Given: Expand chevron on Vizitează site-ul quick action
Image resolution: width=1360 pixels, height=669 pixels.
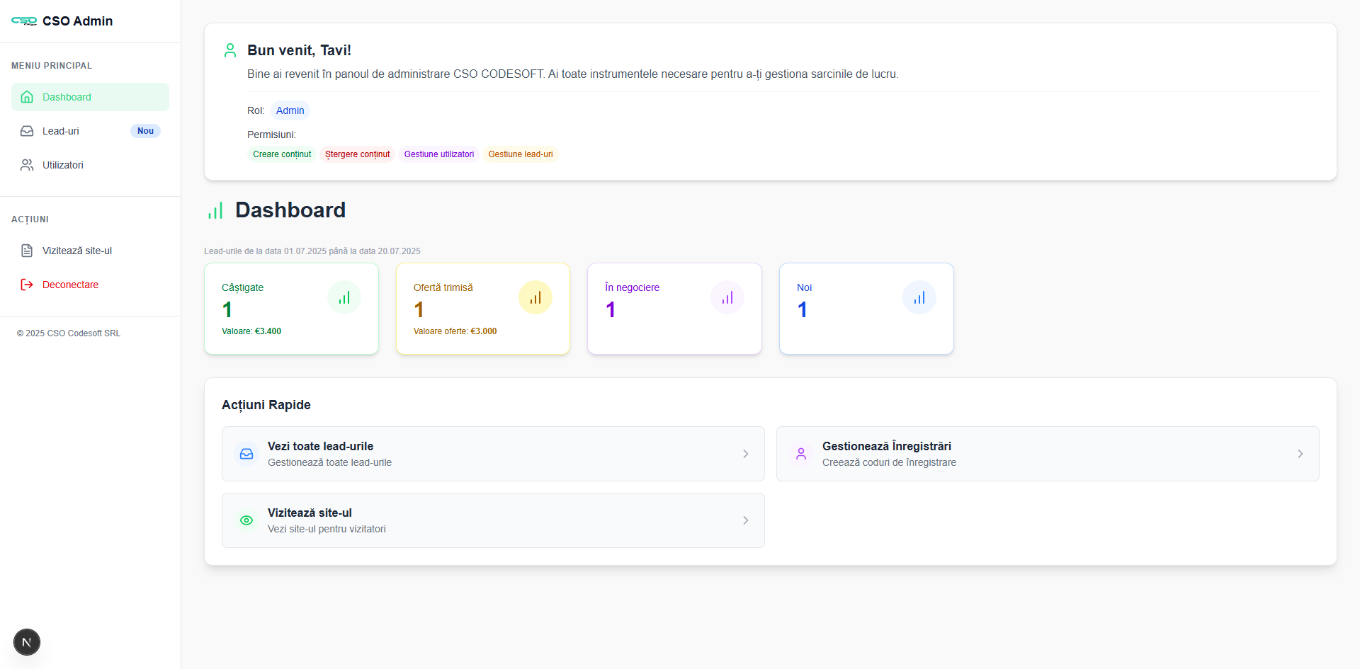Looking at the screenshot, I should [746, 520].
